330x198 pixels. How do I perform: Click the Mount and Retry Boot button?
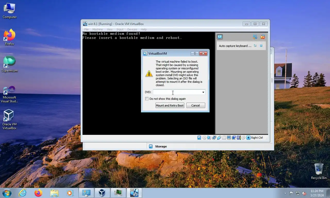170,105
